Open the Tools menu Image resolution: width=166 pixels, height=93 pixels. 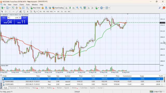28,5
